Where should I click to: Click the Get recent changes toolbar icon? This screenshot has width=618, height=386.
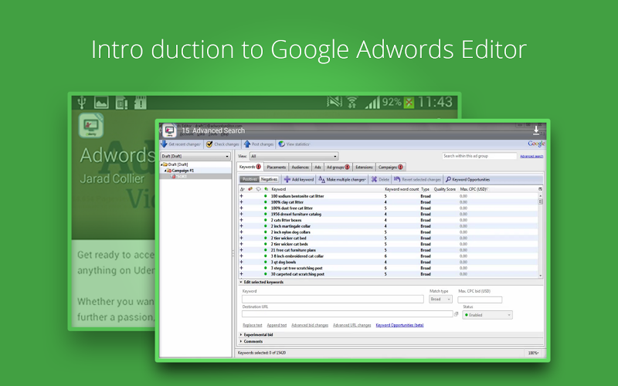(x=164, y=144)
